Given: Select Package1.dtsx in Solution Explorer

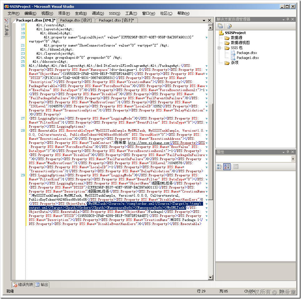Looking at the screenshot, I should click(248, 58).
